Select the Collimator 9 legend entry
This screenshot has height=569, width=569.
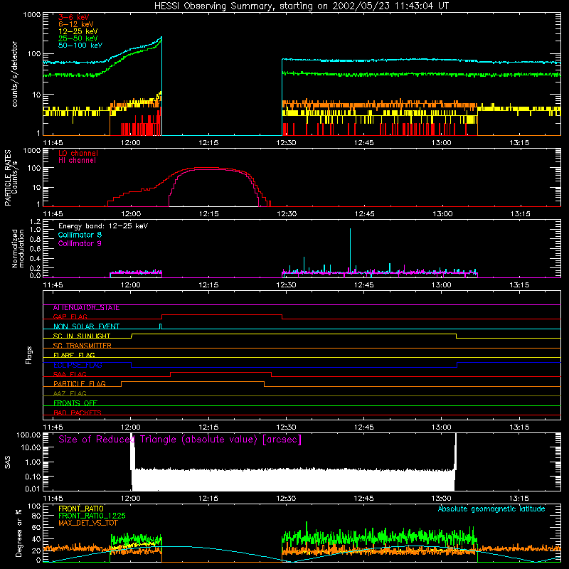click(x=80, y=243)
